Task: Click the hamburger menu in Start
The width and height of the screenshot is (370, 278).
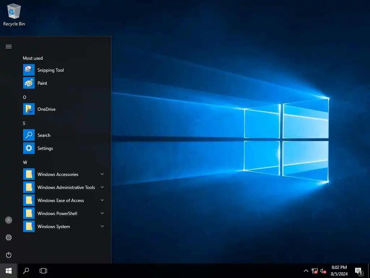Action: click(9, 47)
